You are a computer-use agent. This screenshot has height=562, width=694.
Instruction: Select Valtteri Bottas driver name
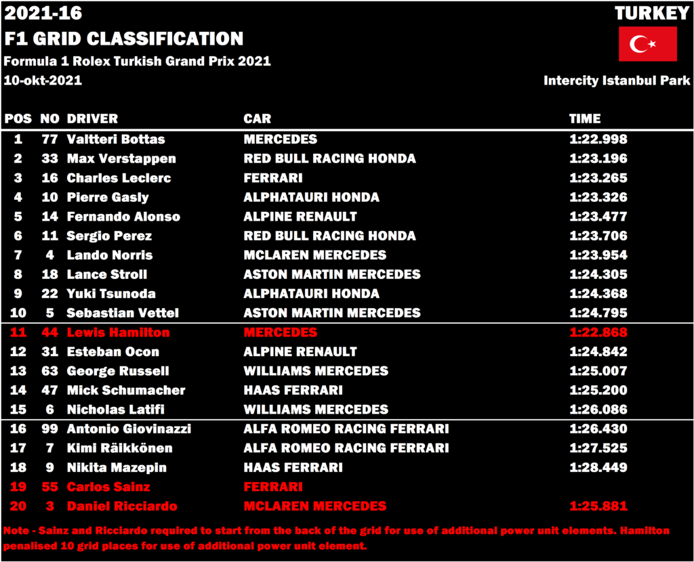pyautogui.click(x=115, y=139)
